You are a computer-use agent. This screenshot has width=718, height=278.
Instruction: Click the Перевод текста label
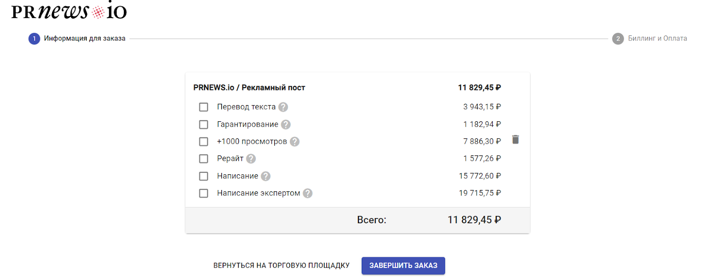246,107
